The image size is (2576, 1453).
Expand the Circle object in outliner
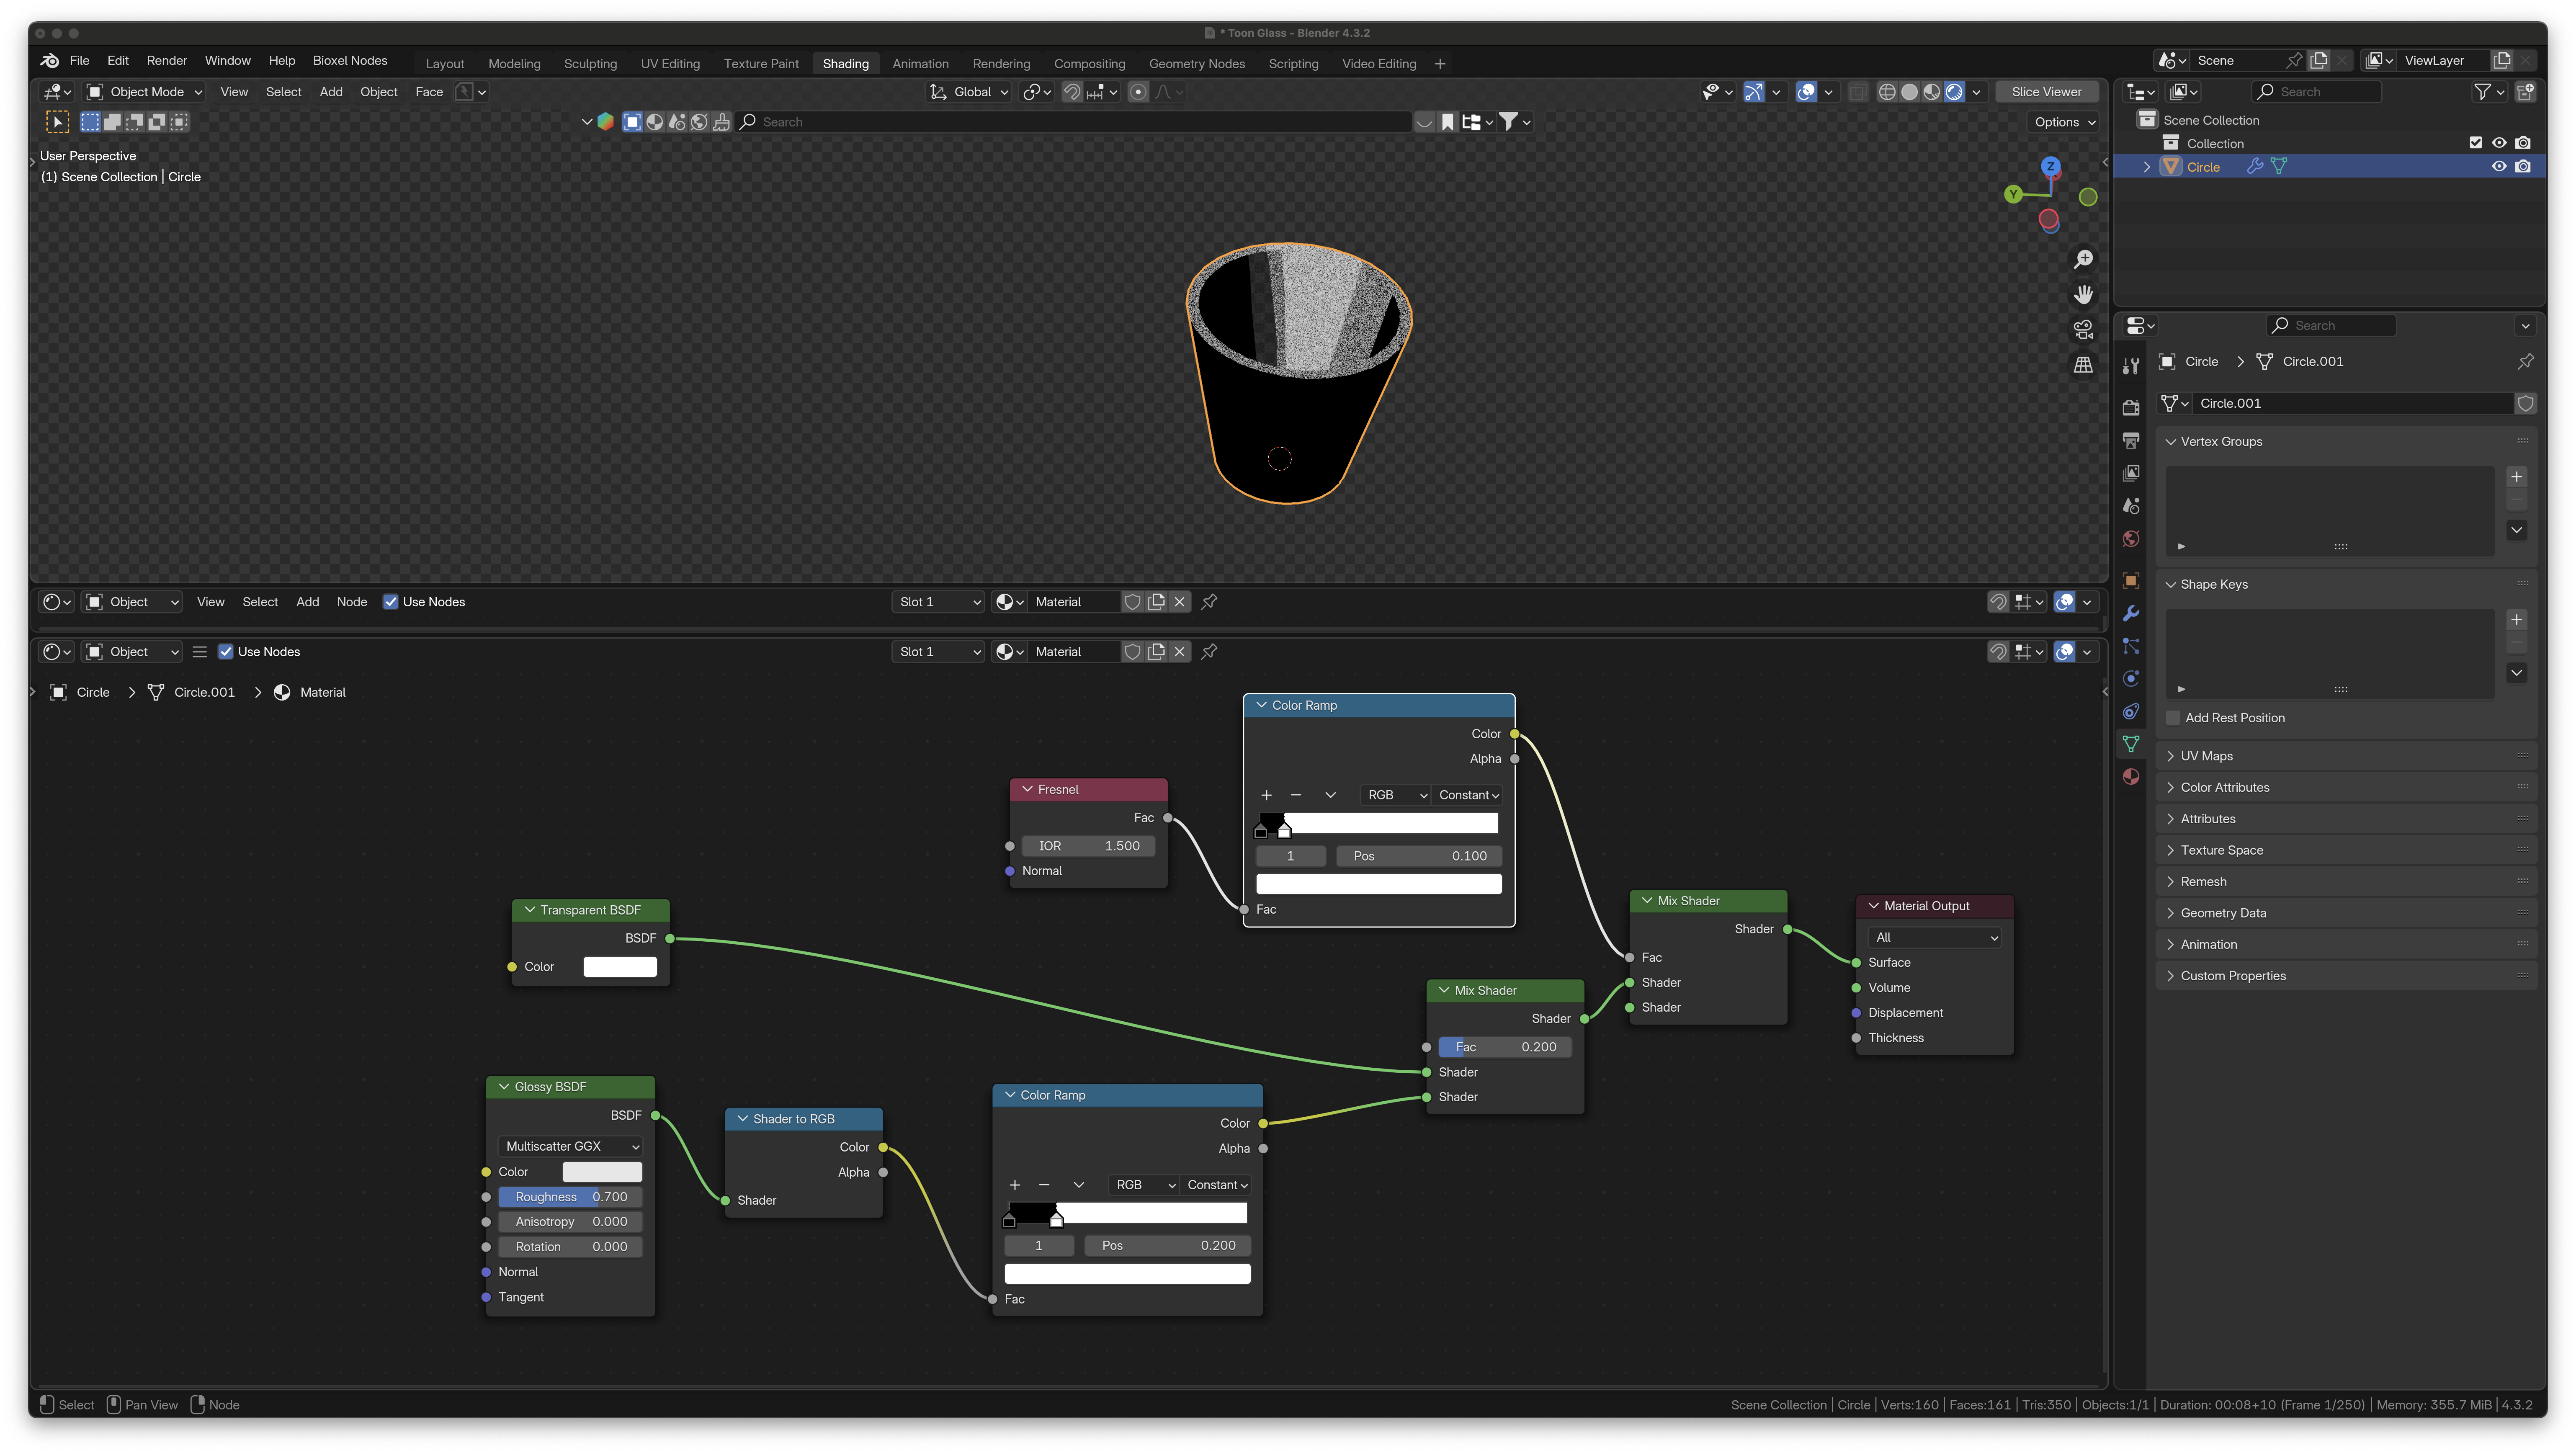(2146, 167)
